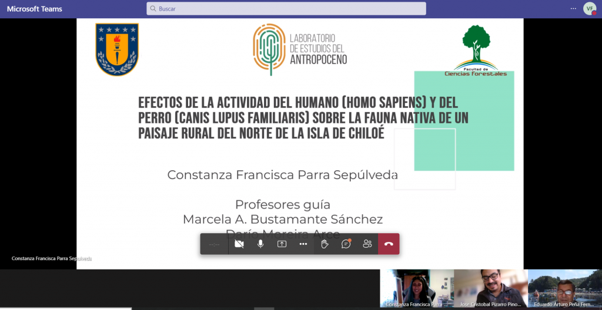Click Marcela A. Bustamante Sánchez text

283,220
